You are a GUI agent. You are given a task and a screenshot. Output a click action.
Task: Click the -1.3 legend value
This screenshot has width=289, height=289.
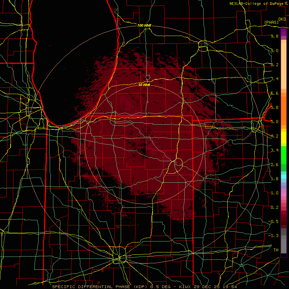(x=273, y=236)
